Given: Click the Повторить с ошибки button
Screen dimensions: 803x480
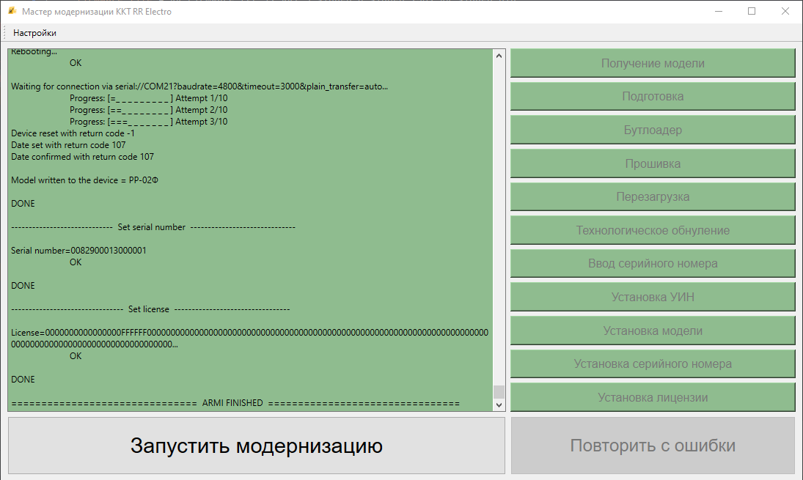Looking at the screenshot, I should tap(653, 446).
